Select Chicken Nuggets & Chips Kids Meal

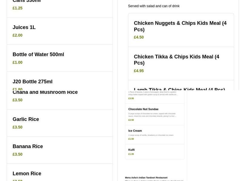point(180,26)
